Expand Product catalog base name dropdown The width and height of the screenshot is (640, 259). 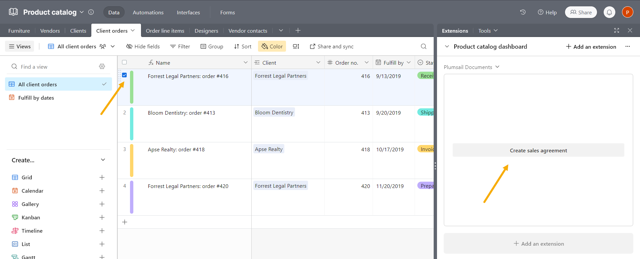(82, 12)
